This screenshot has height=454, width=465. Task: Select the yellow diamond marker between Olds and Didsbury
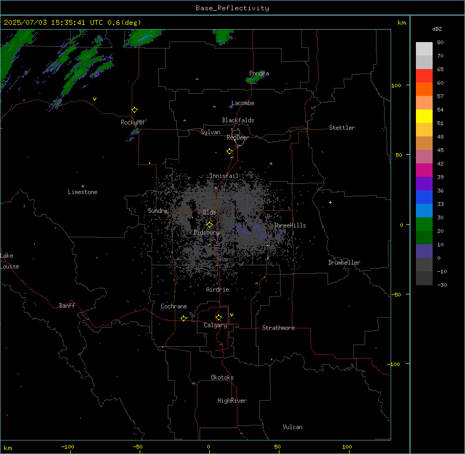click(x=209, y=224)
